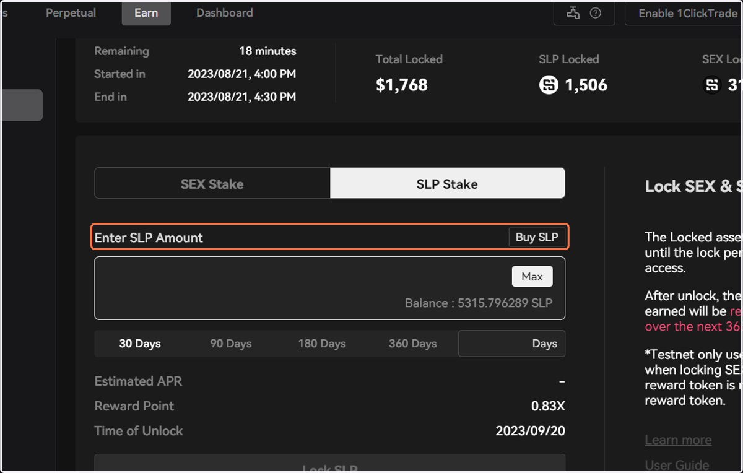
Task: Click the Buy SLP button
Action: coord(537,237)
